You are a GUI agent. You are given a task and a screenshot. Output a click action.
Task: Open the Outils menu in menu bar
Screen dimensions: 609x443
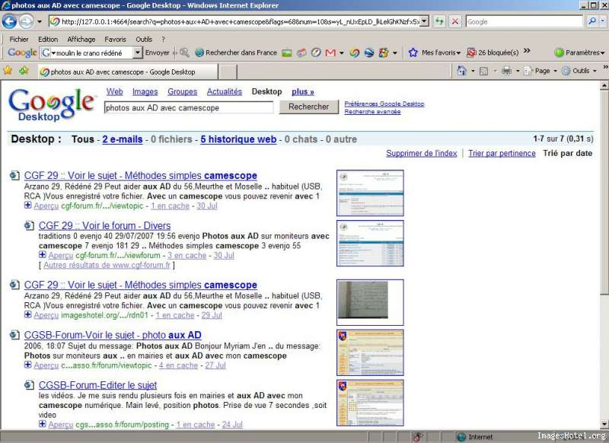(x=144, y=40)
